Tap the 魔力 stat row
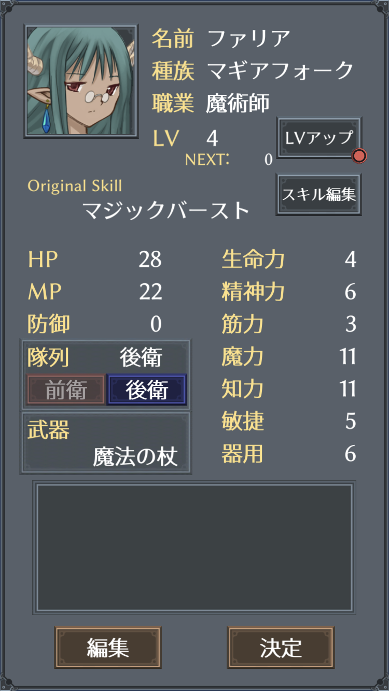Viewport: 389px width, 691px height. coord(289,357)
